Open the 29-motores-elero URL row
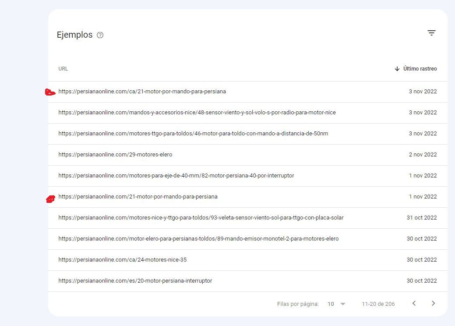 248,155
